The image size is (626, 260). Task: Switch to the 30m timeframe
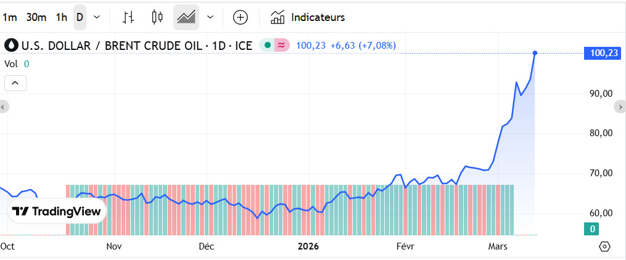(x=36, y=17)
